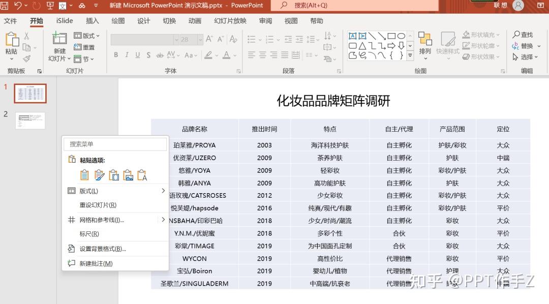The height and width of the screenshot is (304, 549).
Task: Switch to the 幻灯片放映 tab
Action: click(x=230, y=21)
